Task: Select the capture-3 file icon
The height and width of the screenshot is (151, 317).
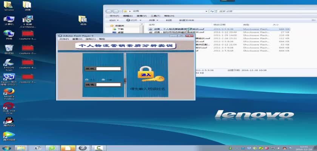Action: [28, 79]
